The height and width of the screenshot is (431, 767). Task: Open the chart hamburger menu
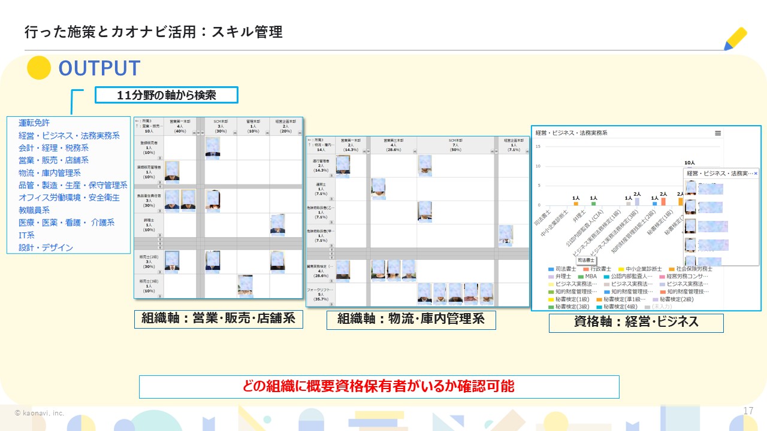[718, 133]
